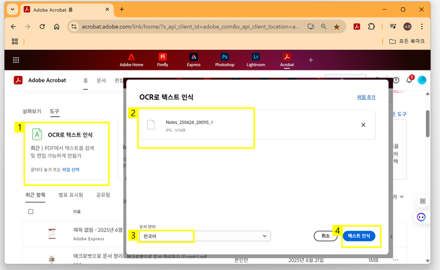
Task: Open the site information icon
Action: click(x=74, y=26)
